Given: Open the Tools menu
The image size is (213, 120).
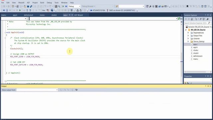Looking at the screenshot, I should coord(56,3).
